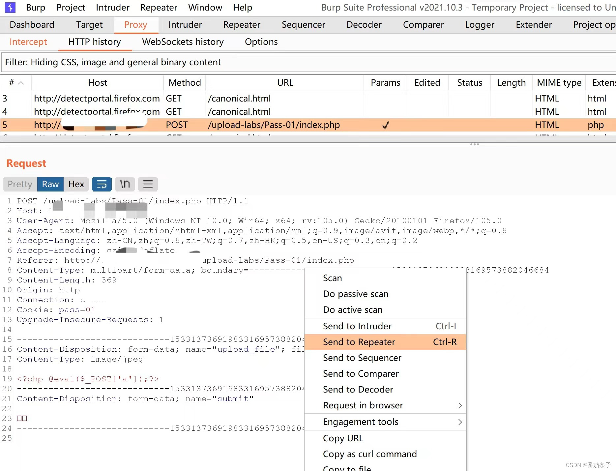Sort by the Host column header

click(98, 82)
